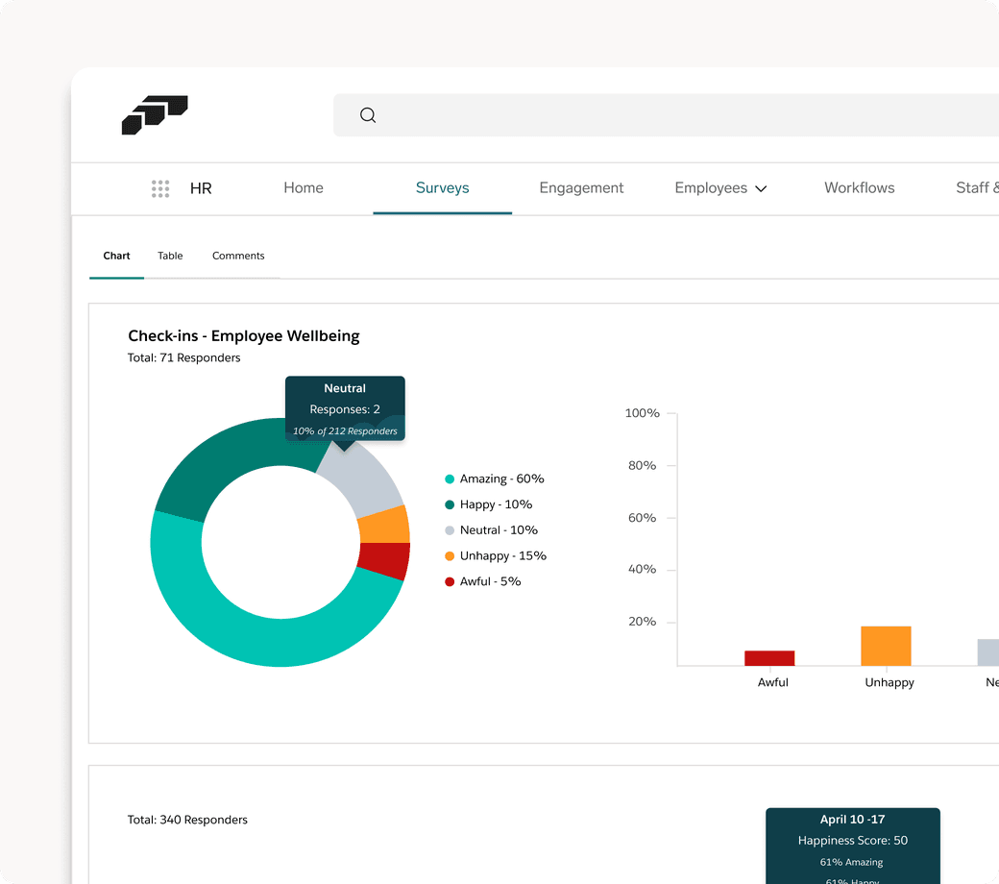Click the Neutral - 10% legend label
The image size is (999, 884).
point(499,530)
